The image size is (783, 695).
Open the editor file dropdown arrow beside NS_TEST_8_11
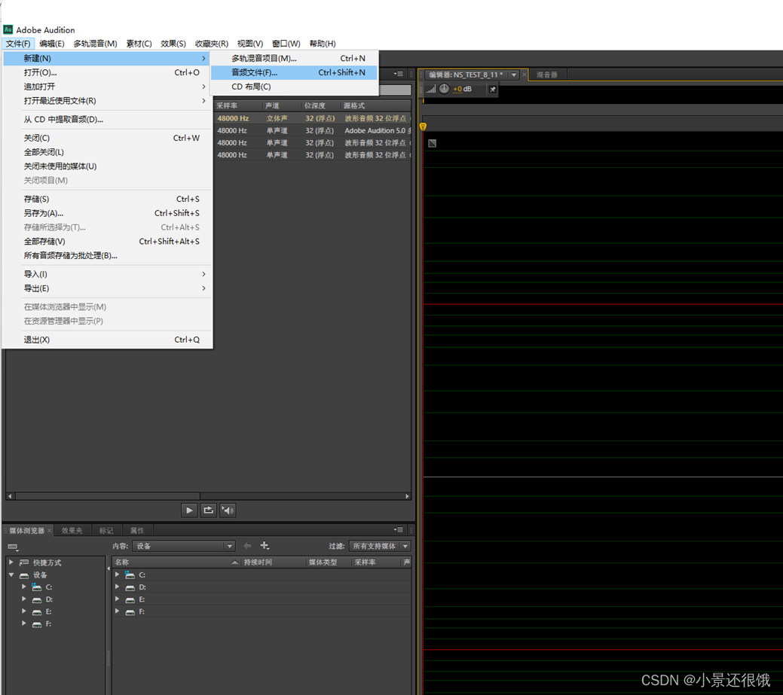coord(513,75)
